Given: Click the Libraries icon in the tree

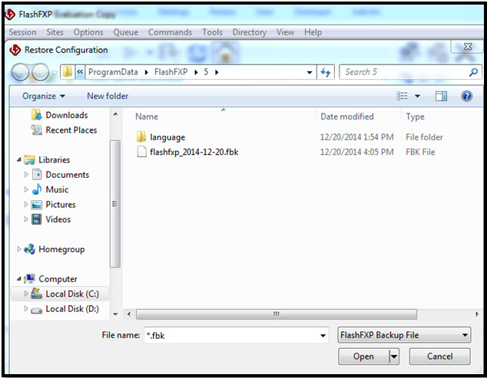Looking at the screenshot, I should [x=29, y=159].
